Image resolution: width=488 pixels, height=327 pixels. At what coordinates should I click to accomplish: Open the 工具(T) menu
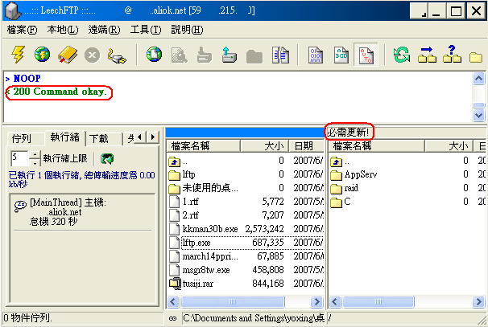click(x=145, y=30)
